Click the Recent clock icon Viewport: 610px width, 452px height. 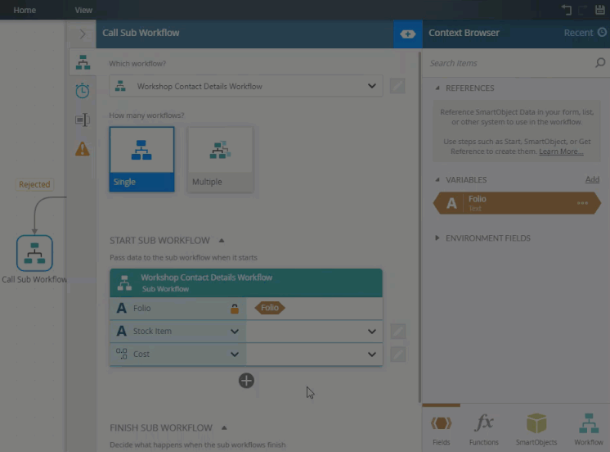point(602,32)
